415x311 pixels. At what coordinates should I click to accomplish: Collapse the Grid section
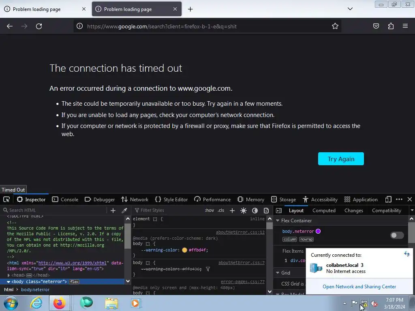(x=278, y=273)
